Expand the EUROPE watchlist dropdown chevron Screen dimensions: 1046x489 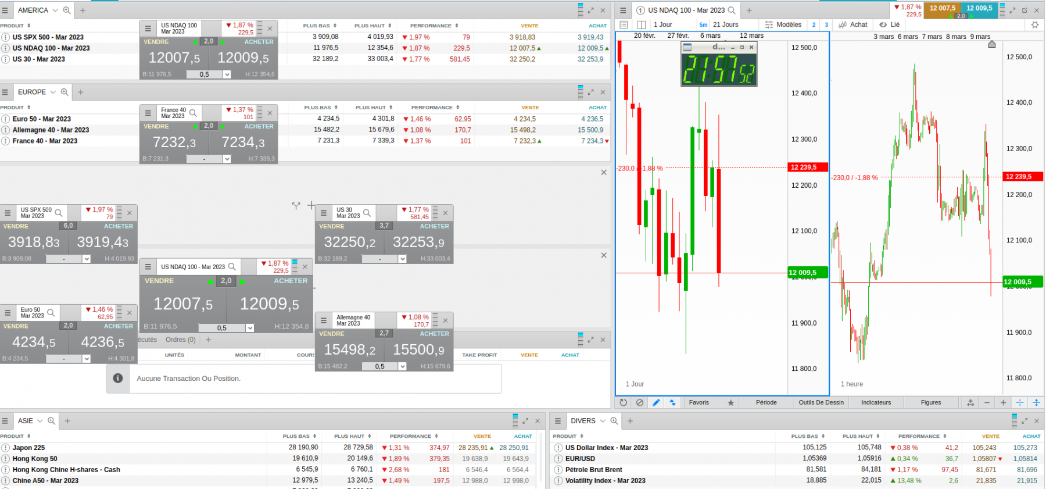coord(53,92)
